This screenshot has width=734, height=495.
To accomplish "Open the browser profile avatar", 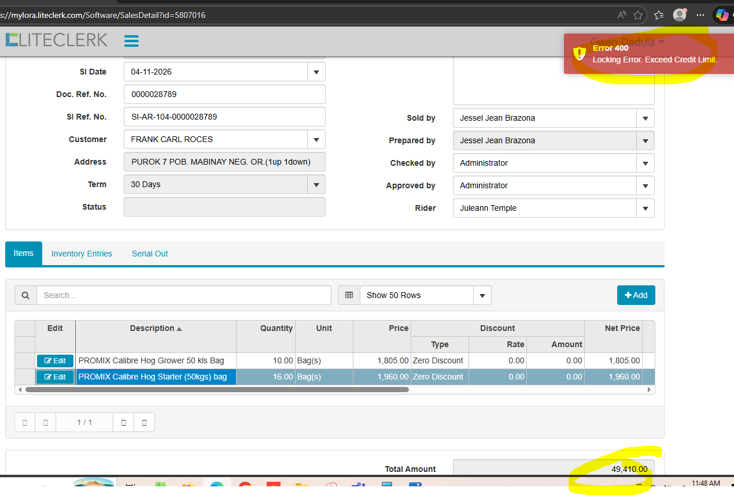I will tap(680, 15).
